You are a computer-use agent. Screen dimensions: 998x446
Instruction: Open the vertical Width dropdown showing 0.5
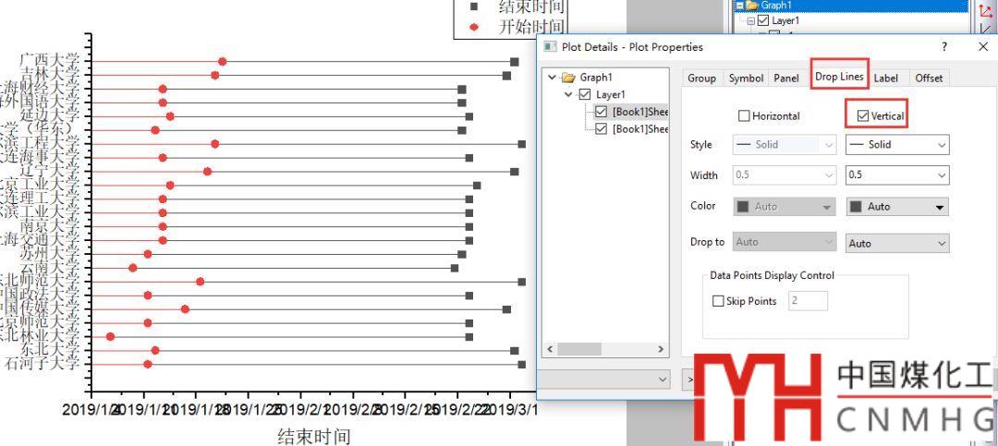click(x=897, y=175)
